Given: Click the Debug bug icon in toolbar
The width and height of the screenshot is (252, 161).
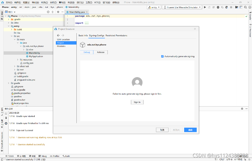Looking at the screenshot, I should (x=218, y=7).
